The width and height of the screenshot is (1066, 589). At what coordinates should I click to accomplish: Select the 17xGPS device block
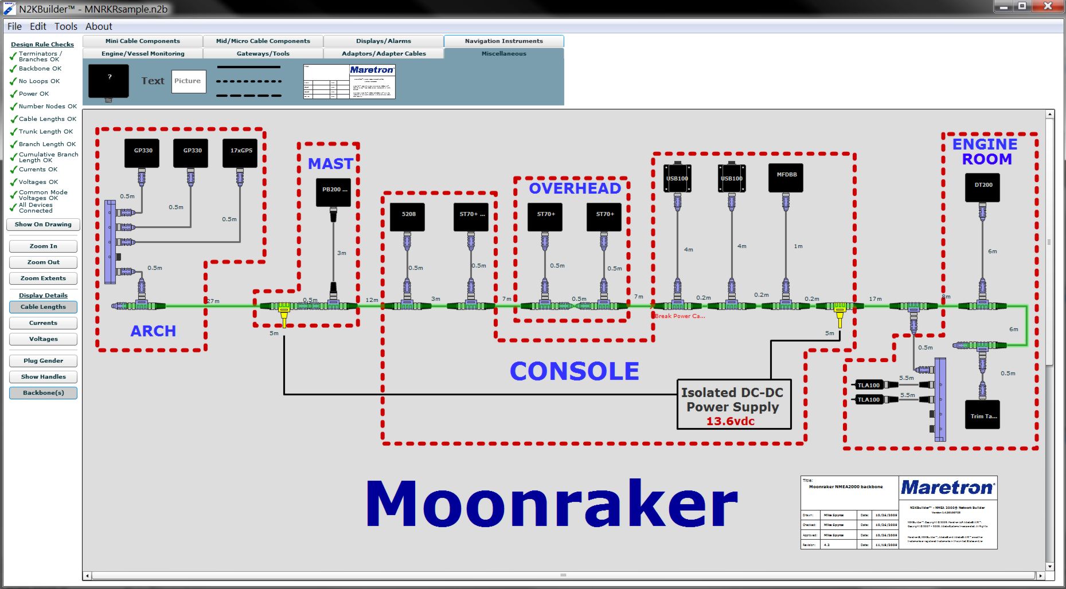(x=240, y=153)
